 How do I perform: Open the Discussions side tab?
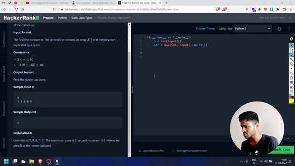pyautogui.click(x=4, y=109)
